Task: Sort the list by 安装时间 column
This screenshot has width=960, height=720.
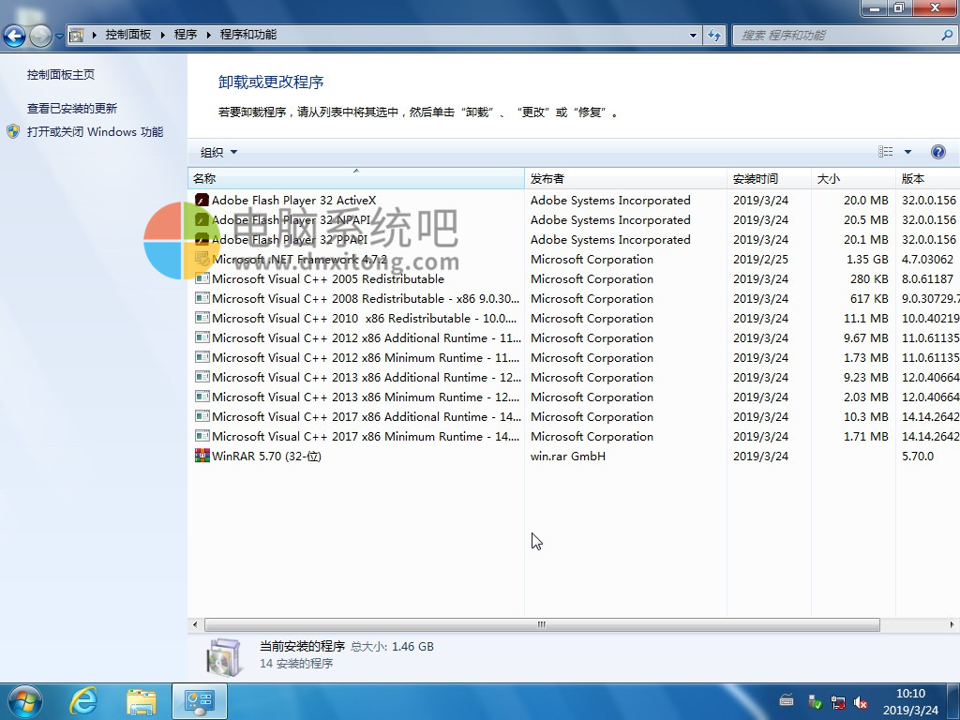Action: (767, 178)
